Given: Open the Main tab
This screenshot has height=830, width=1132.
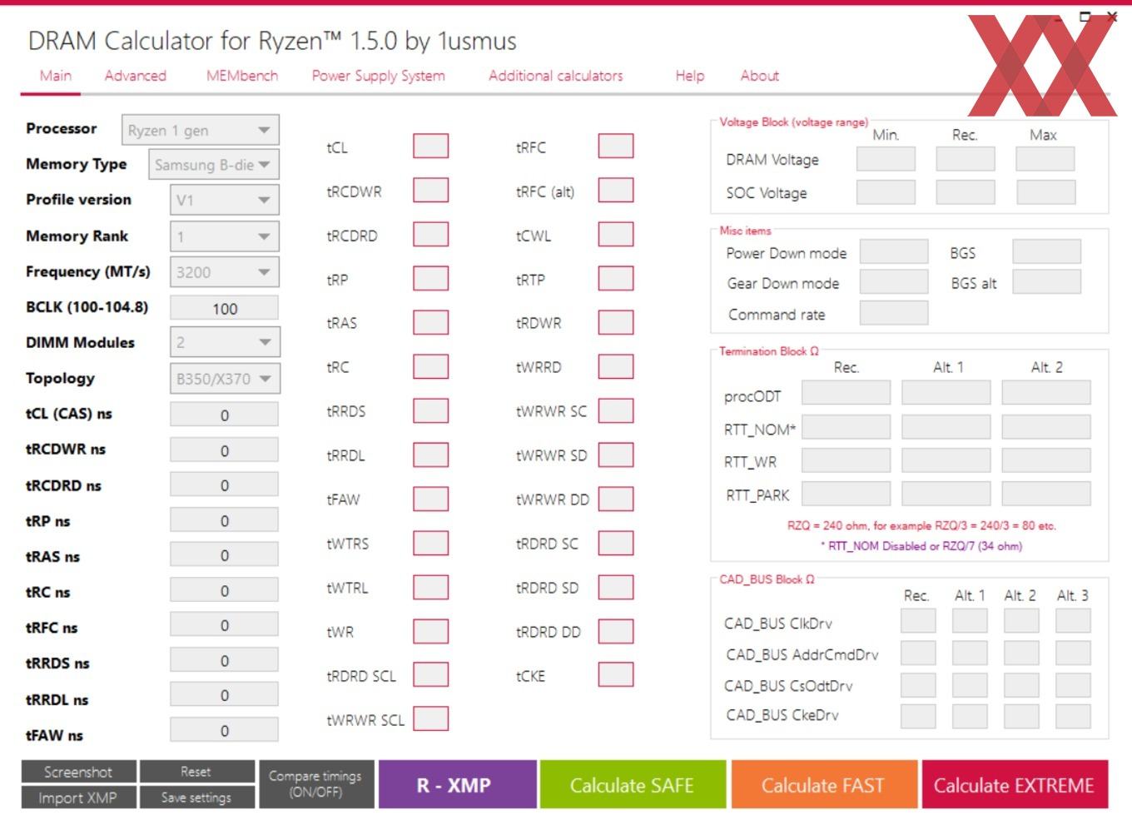Looking at the screenshot, I should point(56,76).
